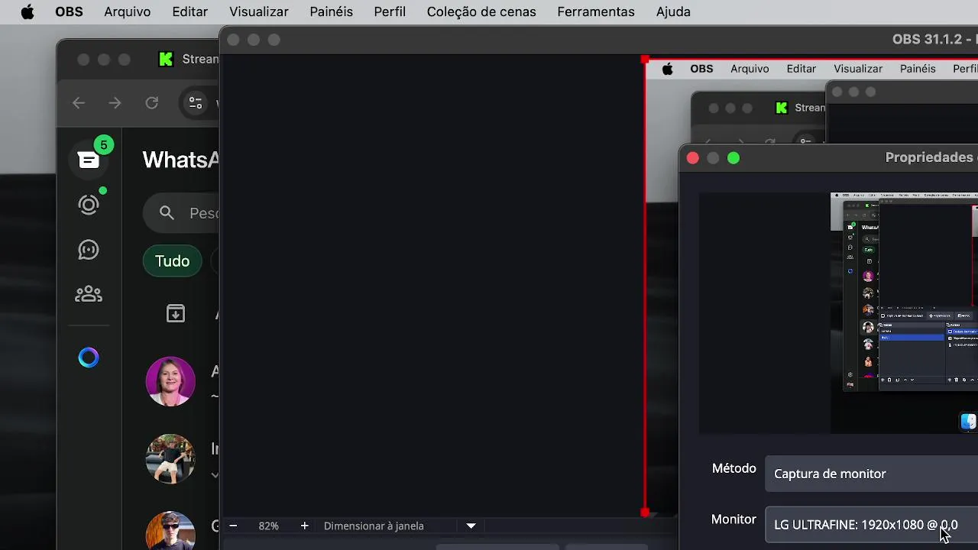Open WhatsApp chats icon with badge 5
The height and width of the screenshot is (550, 978).
[x=89, y=160]
